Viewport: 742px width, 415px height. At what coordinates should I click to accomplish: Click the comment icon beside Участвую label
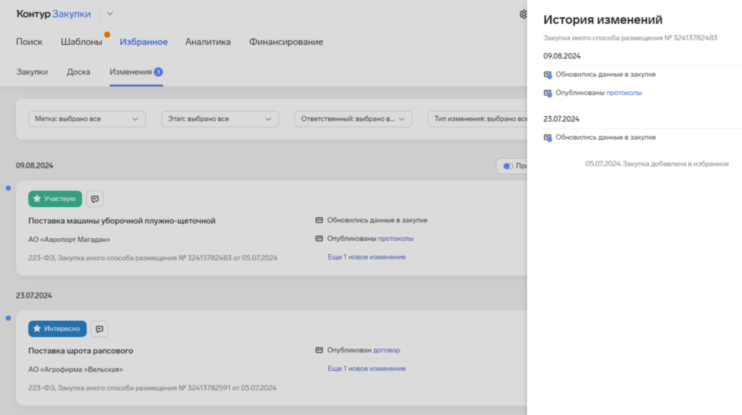pos(95,198)
